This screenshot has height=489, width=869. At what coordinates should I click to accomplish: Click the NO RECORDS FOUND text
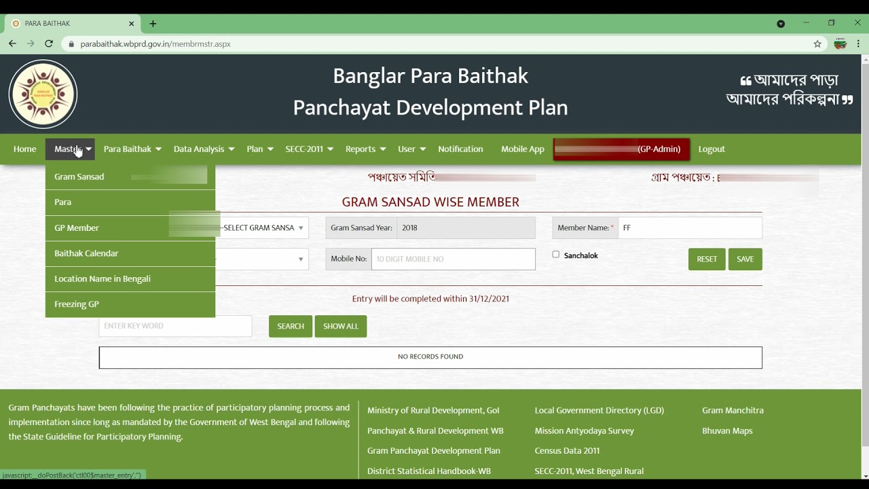pos(430,357)
